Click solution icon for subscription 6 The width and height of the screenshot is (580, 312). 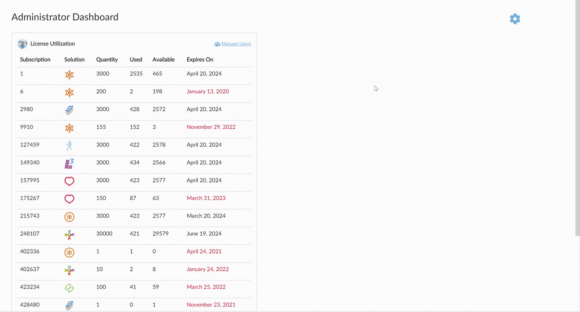click(x=69, y=92)
